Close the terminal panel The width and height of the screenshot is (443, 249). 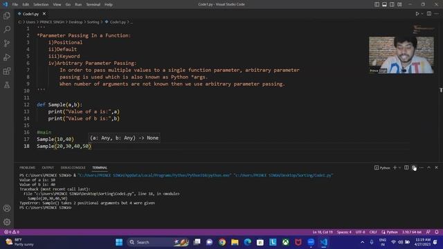tap(437, 167)
